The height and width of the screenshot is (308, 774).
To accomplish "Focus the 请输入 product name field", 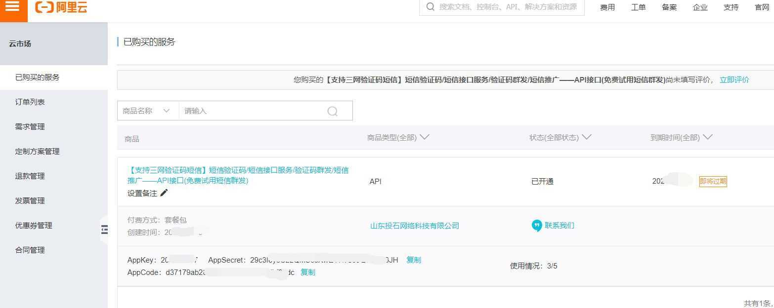I will tap(252, 111).
